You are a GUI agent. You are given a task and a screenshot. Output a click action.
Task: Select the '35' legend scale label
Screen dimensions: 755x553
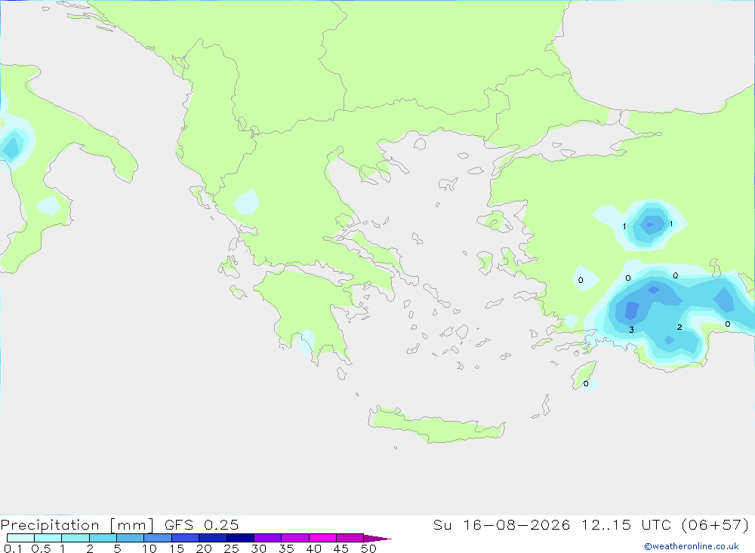coord(286,548)
